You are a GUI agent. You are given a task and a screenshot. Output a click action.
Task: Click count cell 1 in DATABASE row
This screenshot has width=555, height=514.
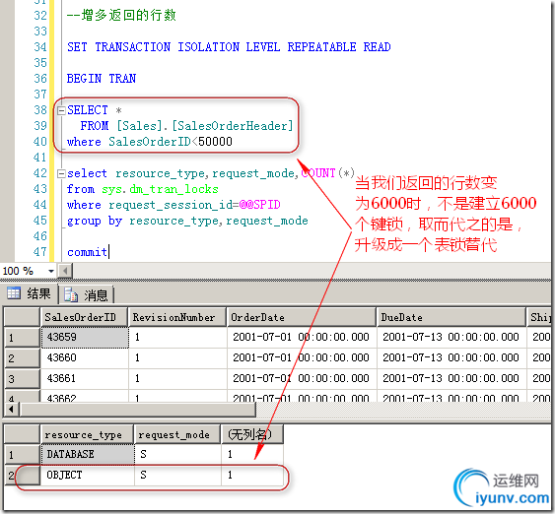click(x=252, y=454)
